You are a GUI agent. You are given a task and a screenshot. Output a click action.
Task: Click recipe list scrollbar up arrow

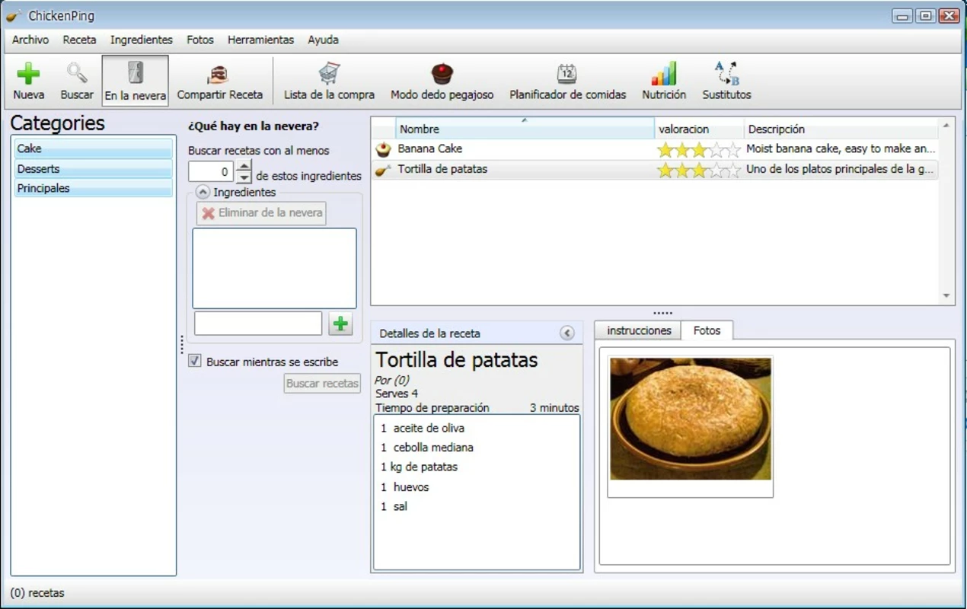tap(946, 125)
